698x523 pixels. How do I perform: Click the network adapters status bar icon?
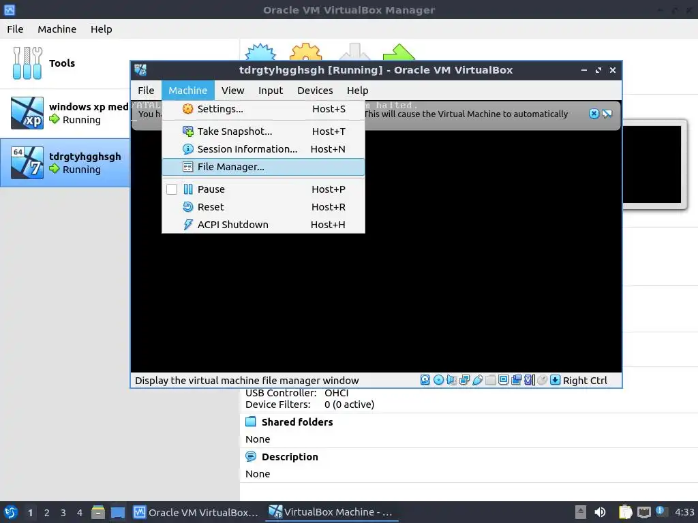tap(464, 380)
